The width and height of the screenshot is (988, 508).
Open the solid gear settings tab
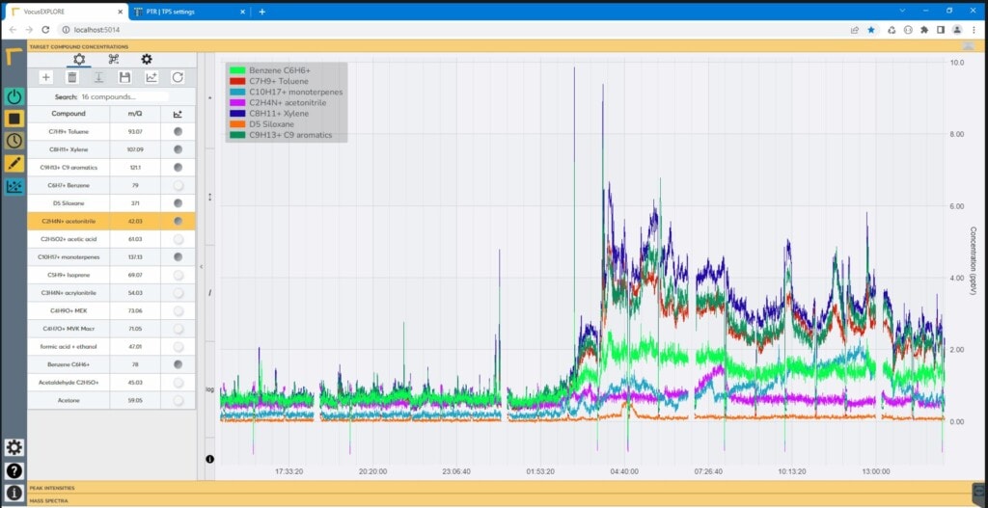pyautogui.click(x=147, y=60)
